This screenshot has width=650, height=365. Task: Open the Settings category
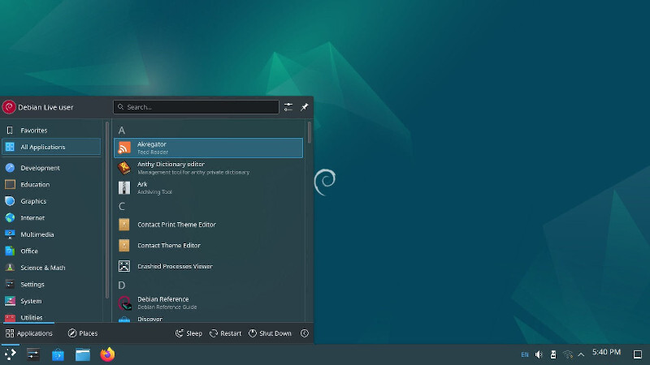[x=51, y=284]
